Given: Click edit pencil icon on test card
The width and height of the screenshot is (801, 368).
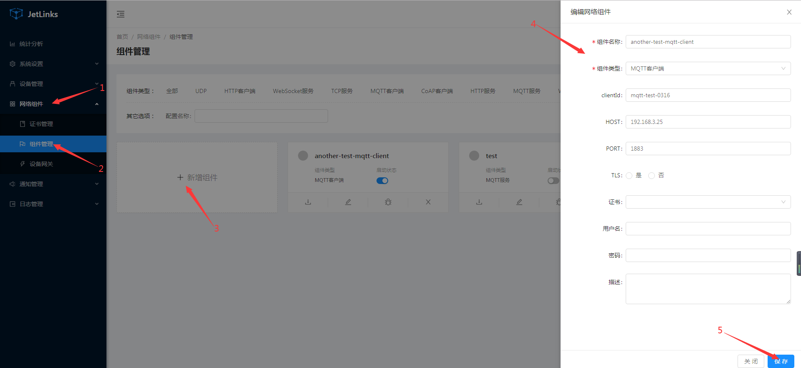Looking at the screenshot, I should pyautogui.click(x=519, y=202).
